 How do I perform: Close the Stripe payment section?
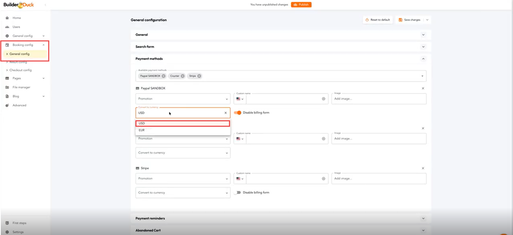point(423,168)
